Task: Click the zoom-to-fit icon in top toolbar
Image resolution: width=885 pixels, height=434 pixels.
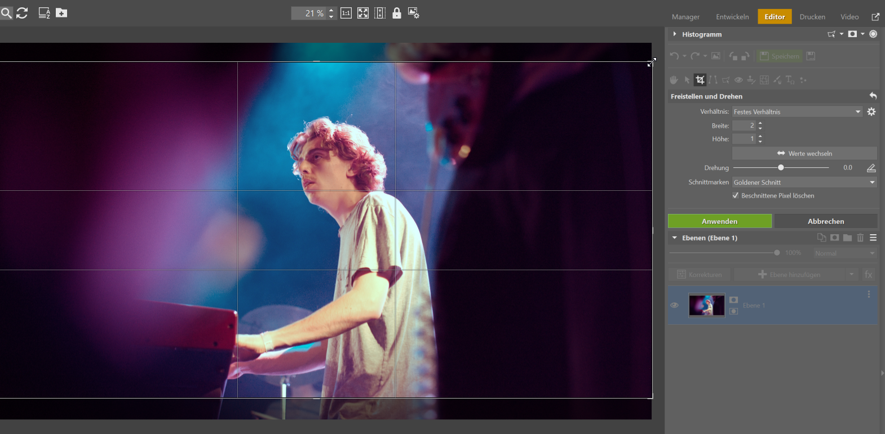Action: coord(363,13)
